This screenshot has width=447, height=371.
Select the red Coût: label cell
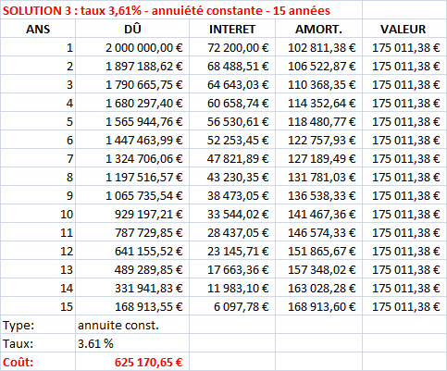[38, 362]
